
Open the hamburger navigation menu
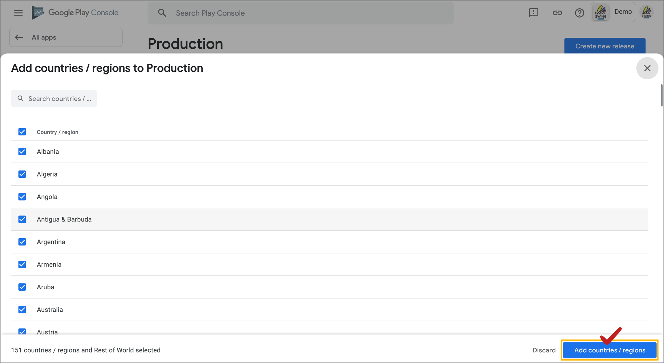click(x=18, y=13)
